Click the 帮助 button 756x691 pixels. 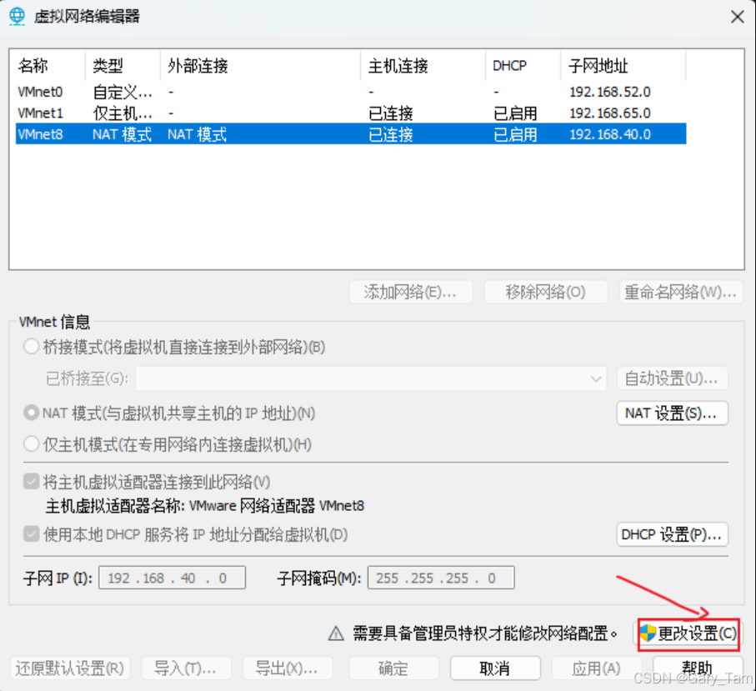[698, 668]
